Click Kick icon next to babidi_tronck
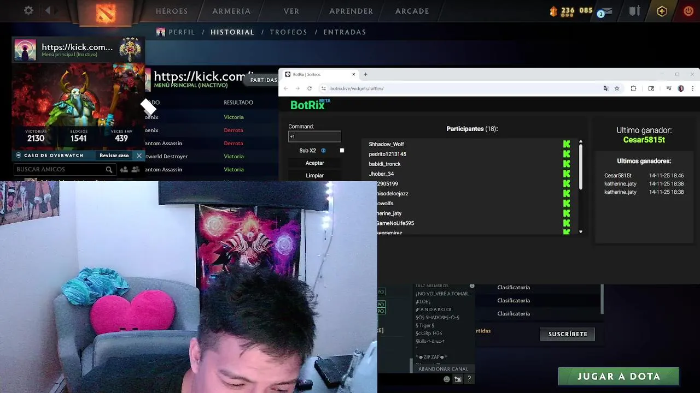 [567, 164]
